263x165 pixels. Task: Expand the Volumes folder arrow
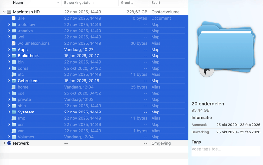[9, 137]
